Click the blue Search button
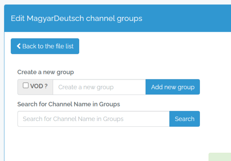231x161 pixels. click(x=185, y=119)
